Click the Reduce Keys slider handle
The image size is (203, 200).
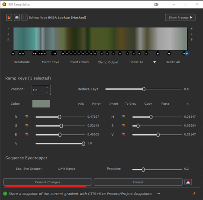click(144, 89)
